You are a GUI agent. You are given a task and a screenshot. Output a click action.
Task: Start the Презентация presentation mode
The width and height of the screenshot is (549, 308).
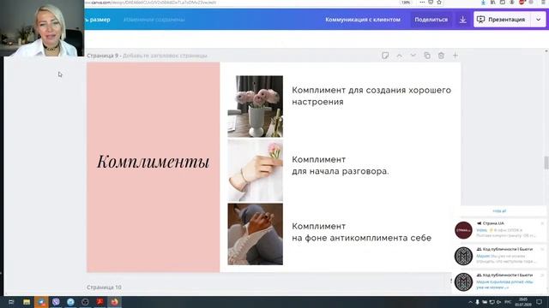501,20
